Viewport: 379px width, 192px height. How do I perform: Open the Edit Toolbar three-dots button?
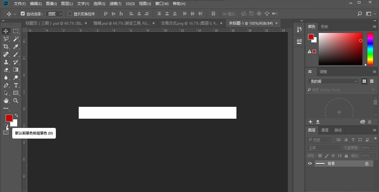tap(6, 108)
